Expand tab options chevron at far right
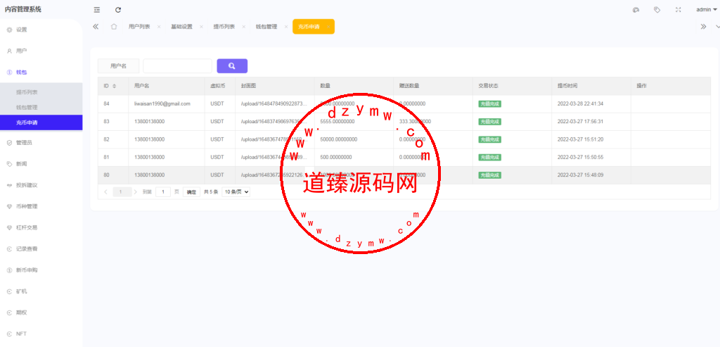Image resolution: width=720 pixels, height=347 pixels. pyautogui.click(x=716, y=27)
